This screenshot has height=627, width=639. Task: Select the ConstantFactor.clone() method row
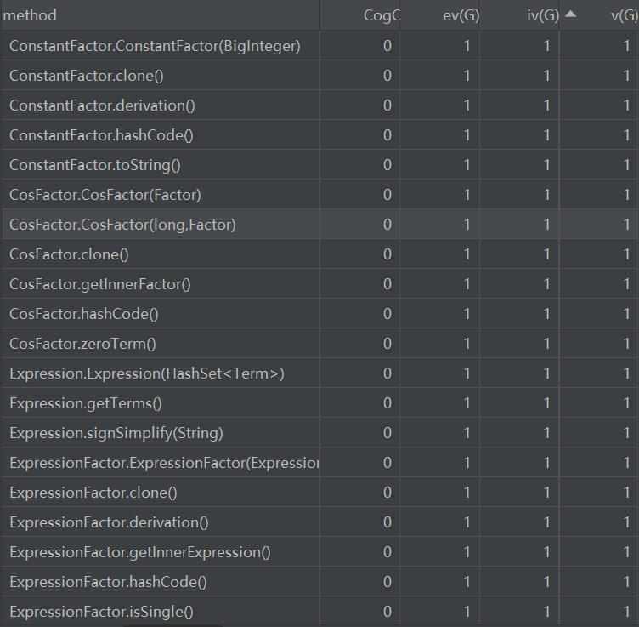tap(87, 76)
